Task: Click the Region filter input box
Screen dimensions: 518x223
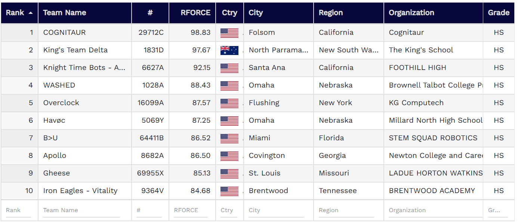Action: 346,210
